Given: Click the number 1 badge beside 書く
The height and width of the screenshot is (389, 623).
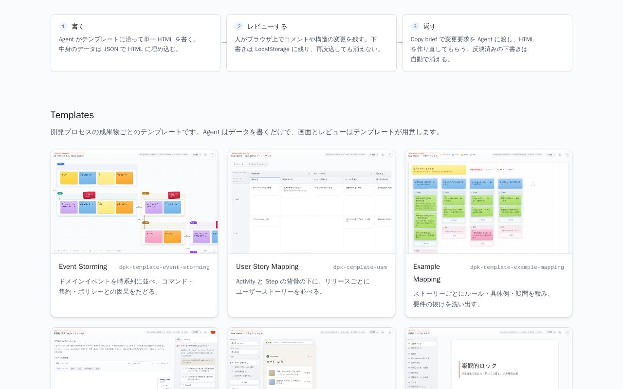Looking at the screenshot, I should click(x=63, y=26).
